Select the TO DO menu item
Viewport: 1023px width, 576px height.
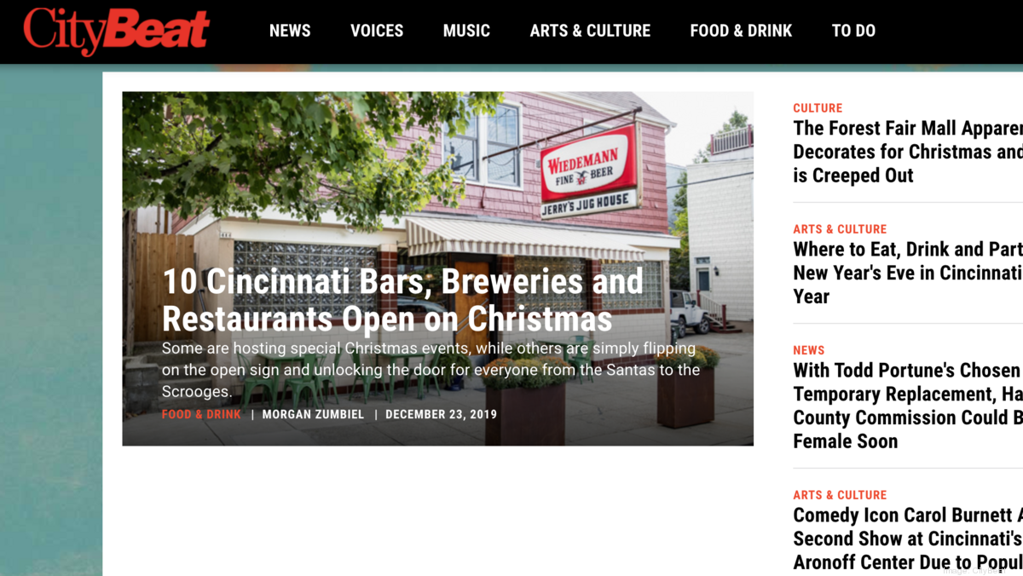pos(853,31)
